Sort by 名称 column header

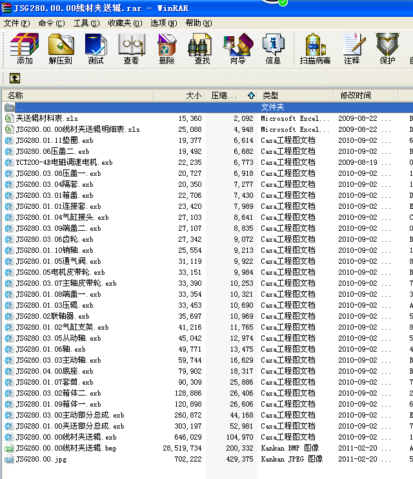77,96
